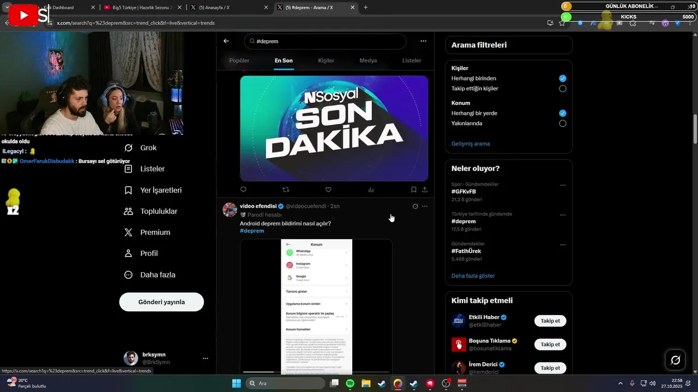Image resolution: width=698 pixels, height=392 pixels.
Task: Switch to En Son tab
Action: 284,60
